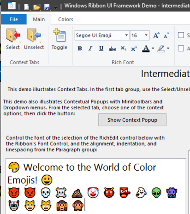Switch to the Colors tab
The width and height of the screenshot is (190, 214).
65,19
